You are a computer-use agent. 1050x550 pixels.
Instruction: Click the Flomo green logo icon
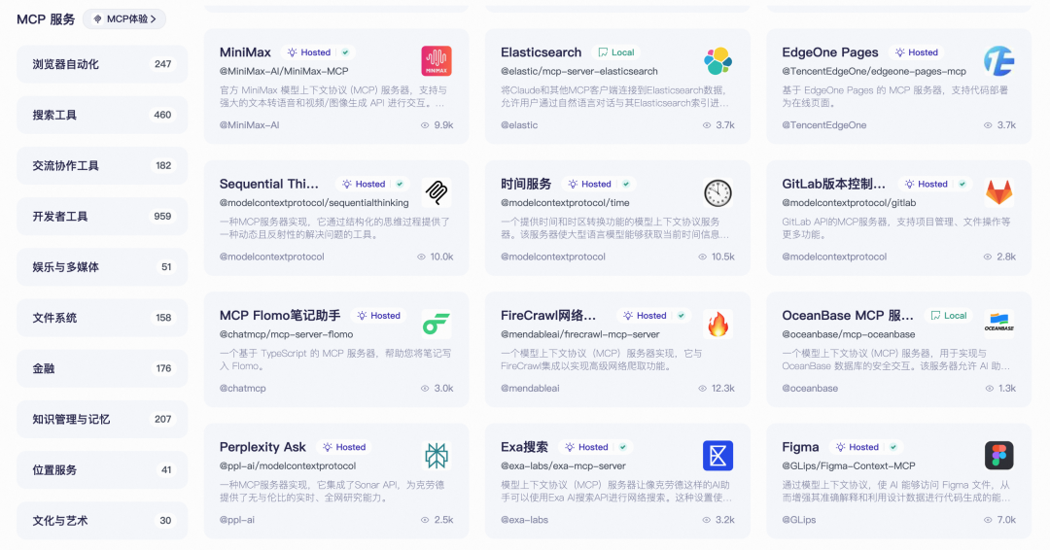[x=437, y=325]
